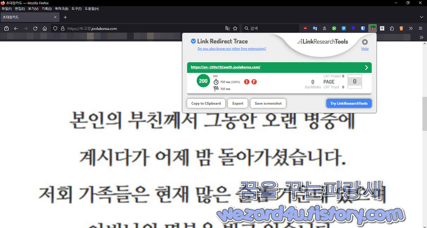The image size is (427, 228).
Task: Open the Firefox hamburger application menu
Action: point(421,28)
